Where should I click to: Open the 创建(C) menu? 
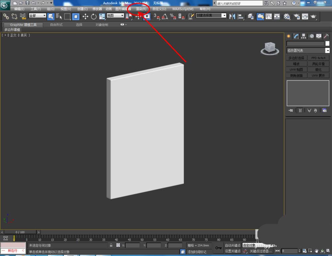[82, 9]
